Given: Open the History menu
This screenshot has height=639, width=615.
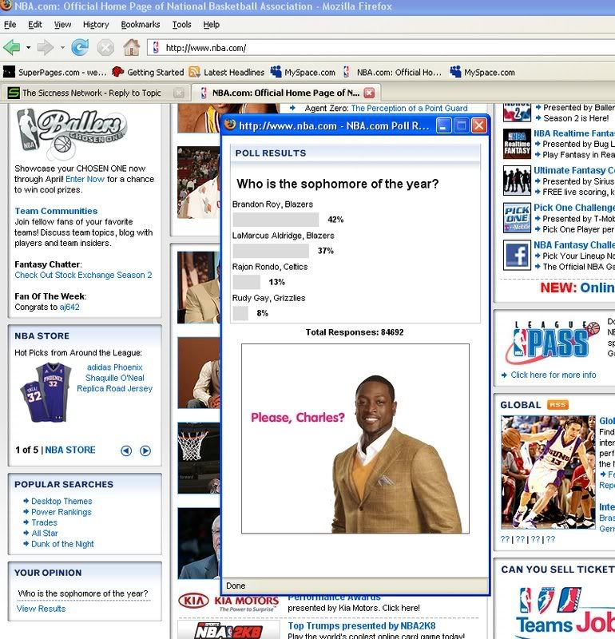Looking at the screenshot, I should pos(96,25).
